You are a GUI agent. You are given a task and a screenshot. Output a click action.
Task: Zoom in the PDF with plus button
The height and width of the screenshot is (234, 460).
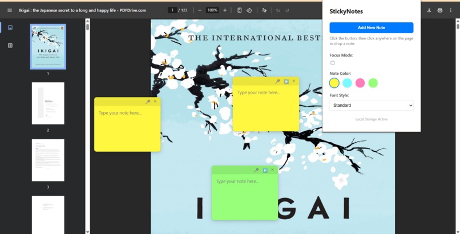225,10
